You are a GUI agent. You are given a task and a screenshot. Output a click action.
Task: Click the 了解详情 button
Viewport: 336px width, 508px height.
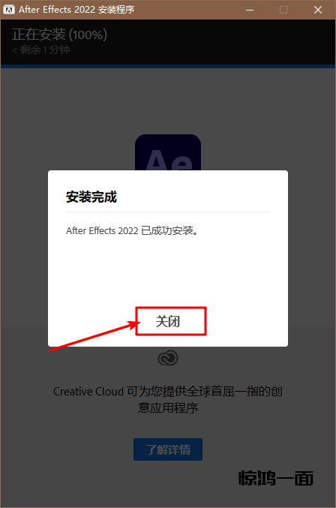coord(168,449)
